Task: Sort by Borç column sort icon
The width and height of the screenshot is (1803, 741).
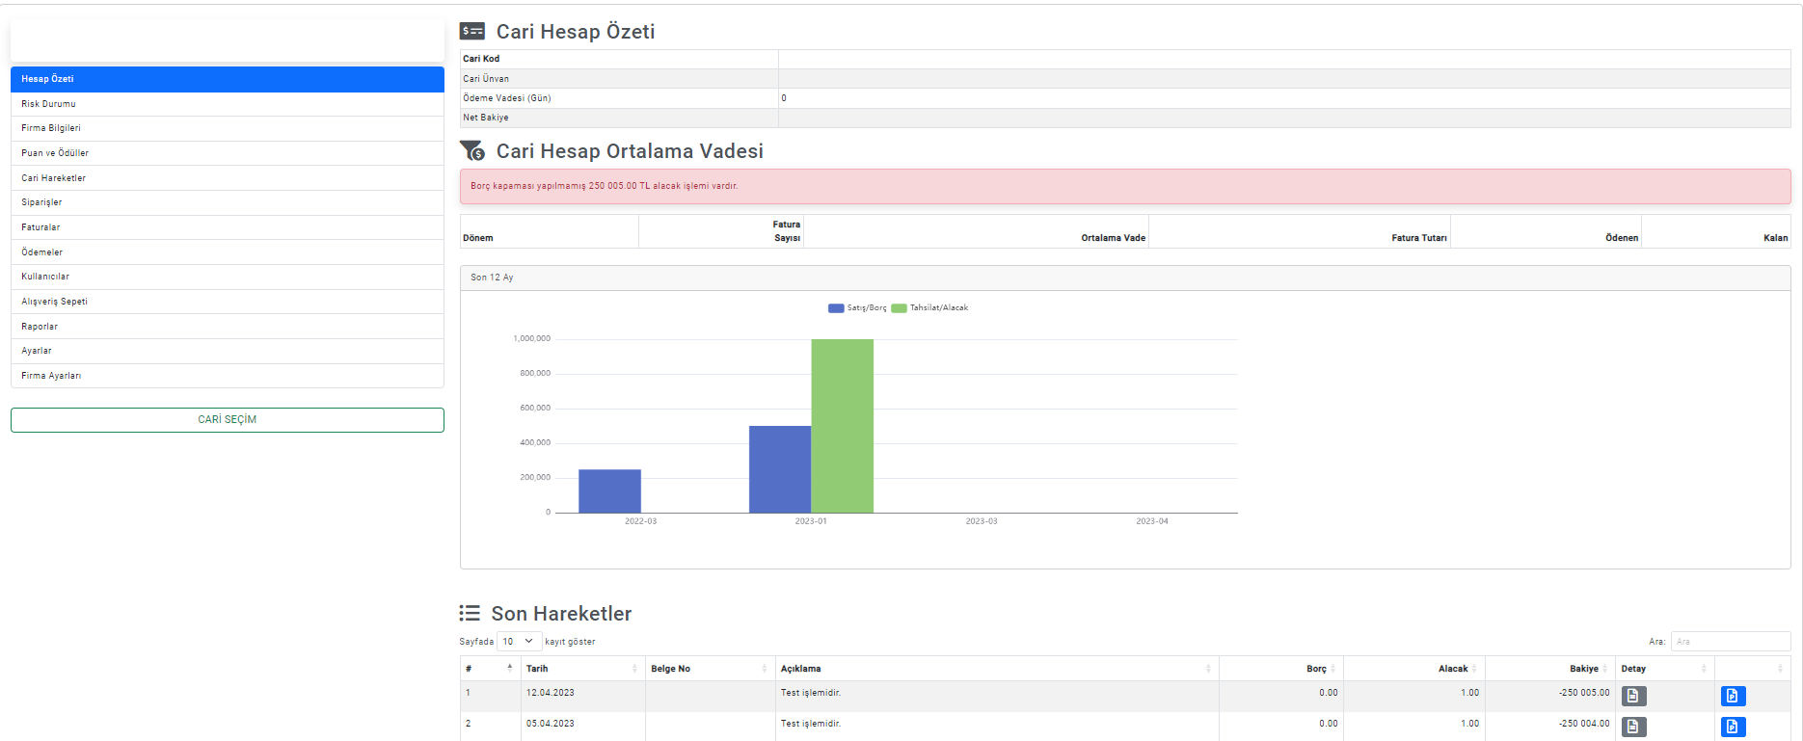Action: click(x=1332, y=669)
